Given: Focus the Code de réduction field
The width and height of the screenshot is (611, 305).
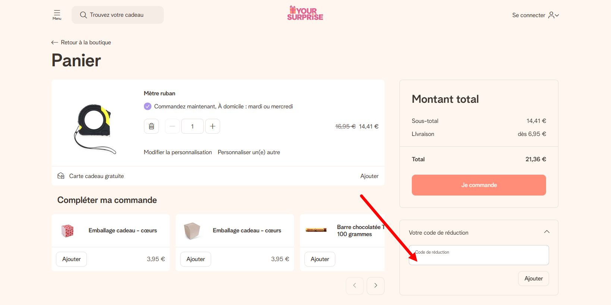Looking at the screenshot, I should point(479,255).
